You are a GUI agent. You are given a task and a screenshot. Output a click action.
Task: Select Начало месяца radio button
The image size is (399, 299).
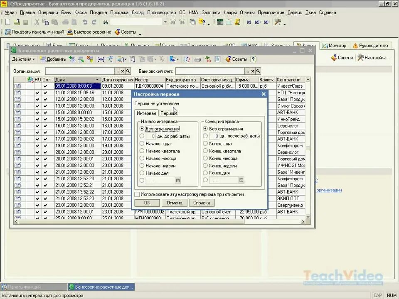pos(142,158)
